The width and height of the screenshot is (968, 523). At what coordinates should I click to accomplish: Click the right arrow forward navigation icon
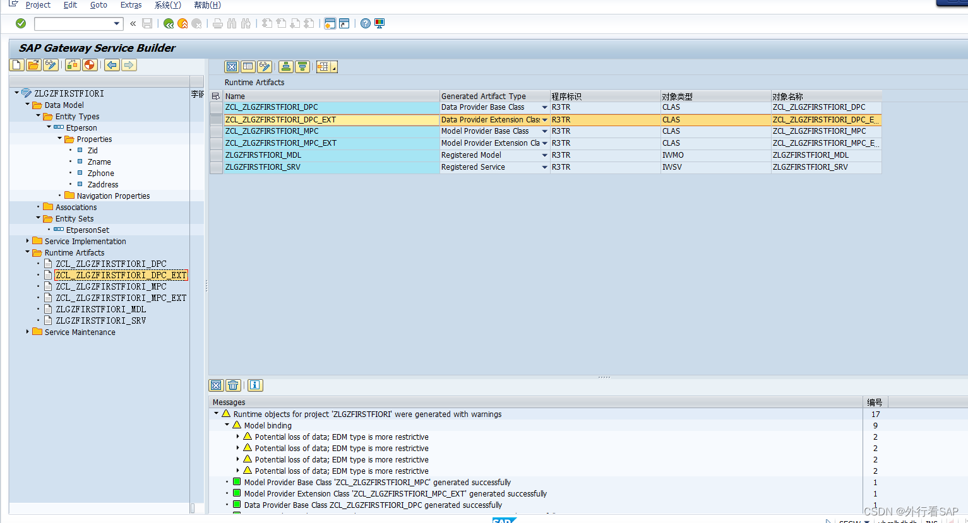click(129, 65)
